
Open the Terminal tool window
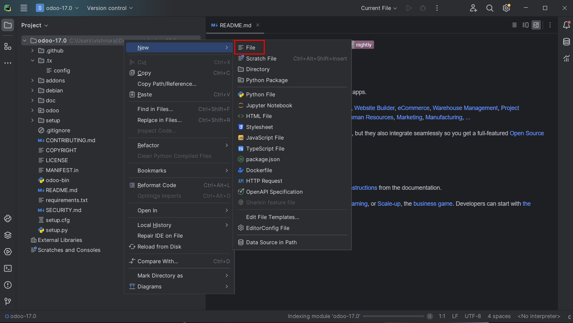(x=8, y=269)
